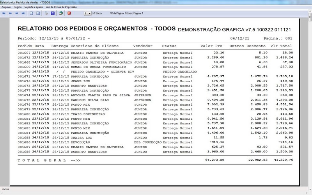
Task: Click vendor BEL CONFECÇÃO
Action: point(148,142)
